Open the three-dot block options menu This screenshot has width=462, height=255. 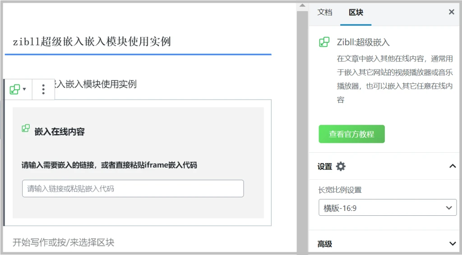coord(43,89)
